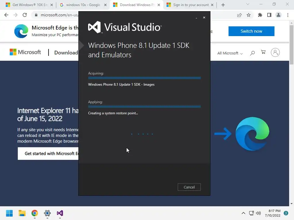294x220 pixels.
Task: Open Chrome three-dot menu
Action: click(x=288, y=15)
